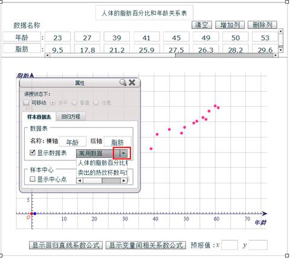The image size is (290, 259).
Task: Click the data table's right scroll arrow
Action: pos(275,55)
